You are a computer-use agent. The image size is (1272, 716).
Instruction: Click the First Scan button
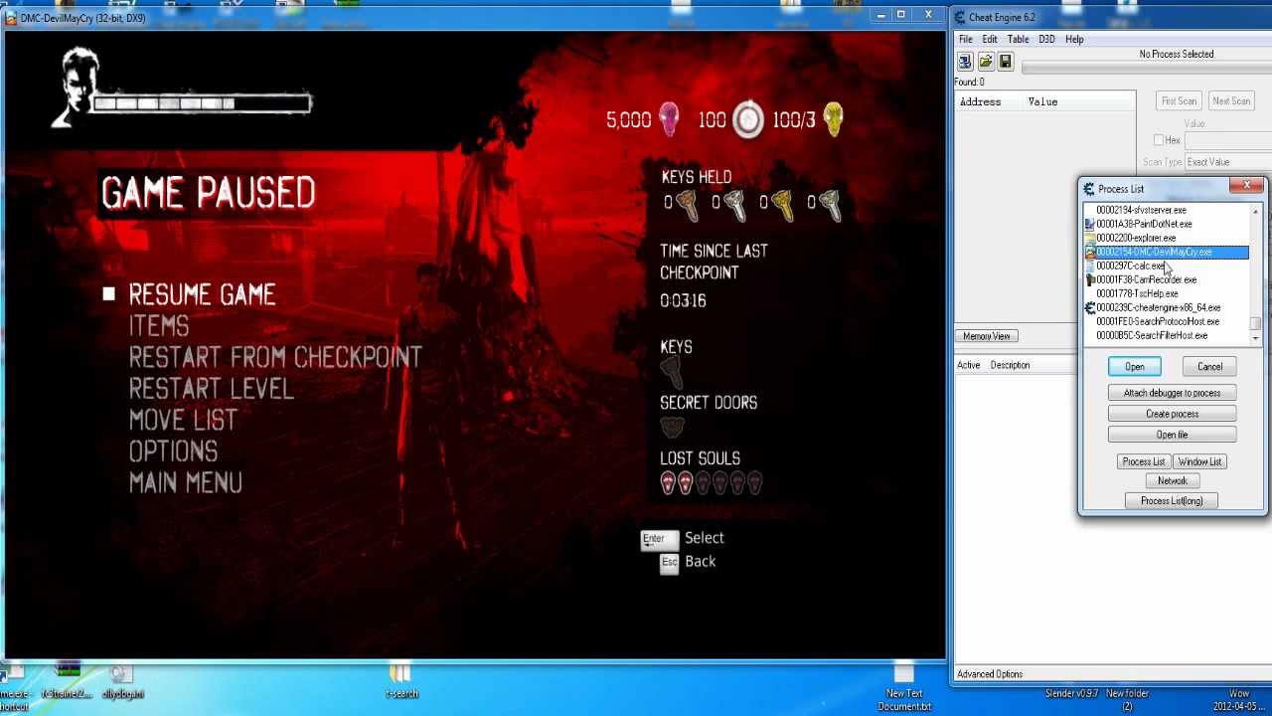[1180, 100]
